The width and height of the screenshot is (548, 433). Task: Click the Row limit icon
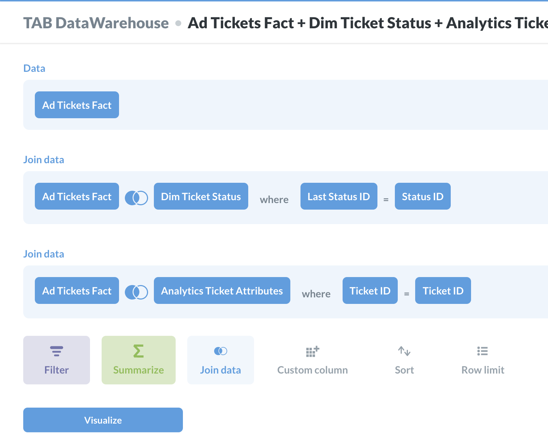483,351
